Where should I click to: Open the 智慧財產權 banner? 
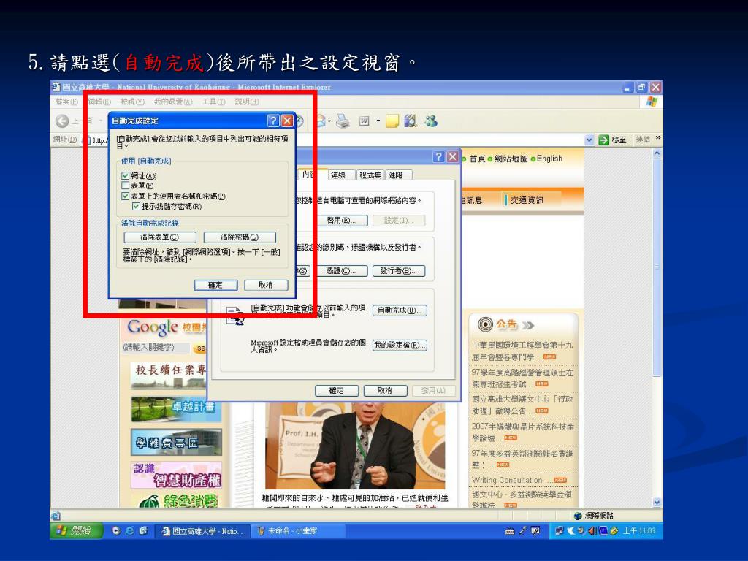(x=176, y=475)
